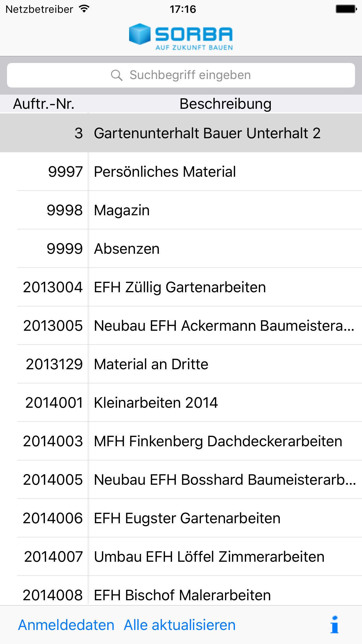Open EFH Züllig Gartenarbeiten order
The width and height of the screenshot is (362, 644).
point(181,287)
